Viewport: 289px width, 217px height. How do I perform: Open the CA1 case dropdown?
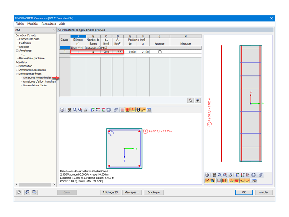(x=54, y=30)
